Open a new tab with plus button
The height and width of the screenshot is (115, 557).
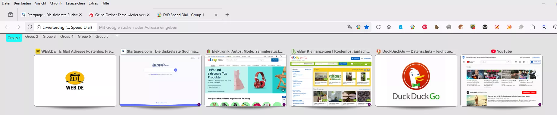pyautogui.click(x=227, y=15)
